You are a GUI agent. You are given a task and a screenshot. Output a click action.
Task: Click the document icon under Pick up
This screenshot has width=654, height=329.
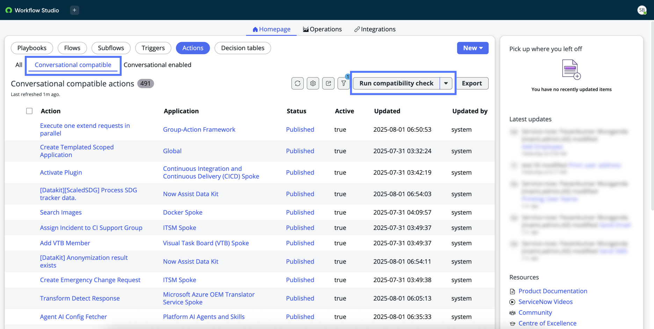click(x=571, y=69)
